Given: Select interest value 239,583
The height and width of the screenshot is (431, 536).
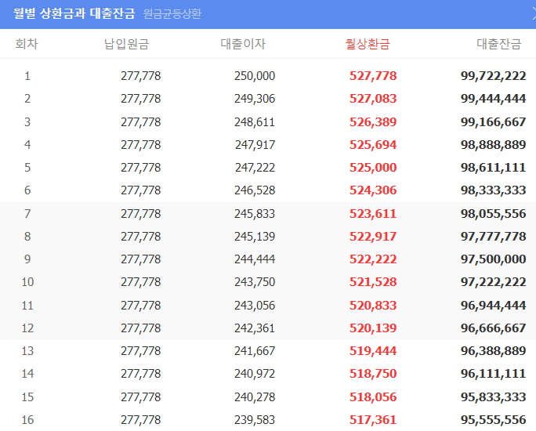Looking at the screenshot, I should (255, 420).
